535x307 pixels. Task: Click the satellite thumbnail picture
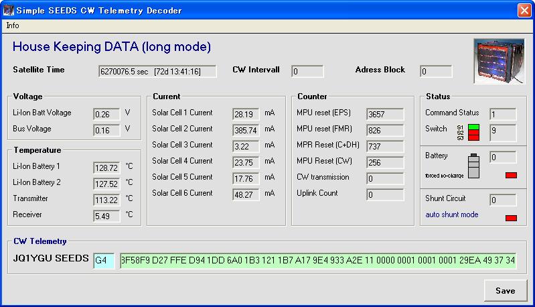499,61
